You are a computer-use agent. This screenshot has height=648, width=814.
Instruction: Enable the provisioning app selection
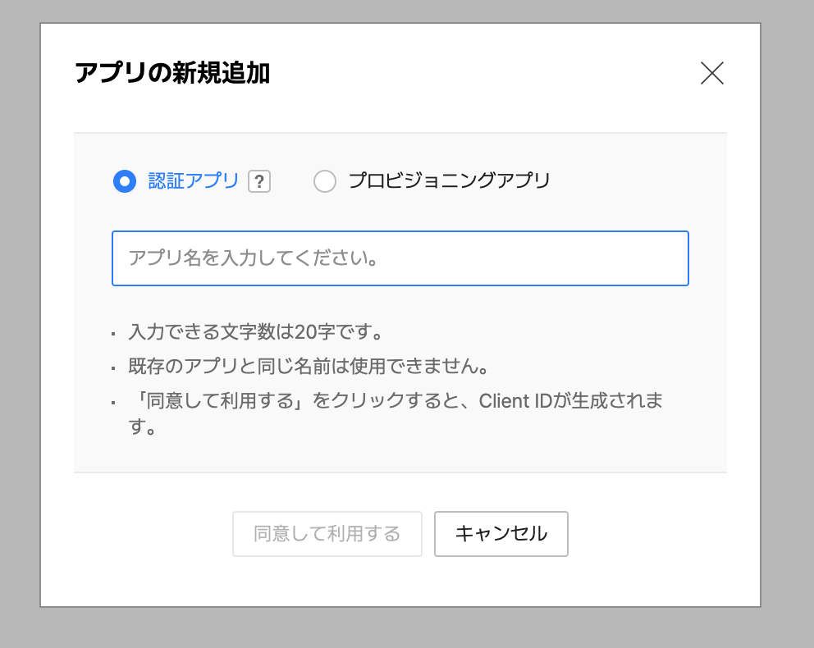325,181
